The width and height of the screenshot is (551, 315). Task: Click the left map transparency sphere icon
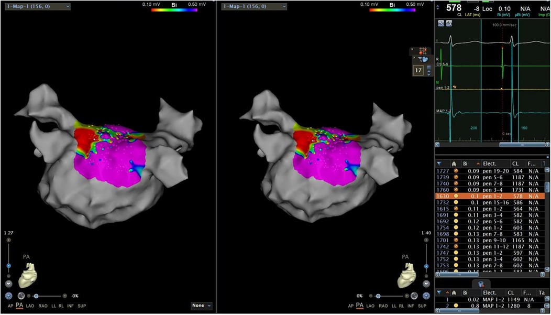pyautogui.click(x=21, y=296)
